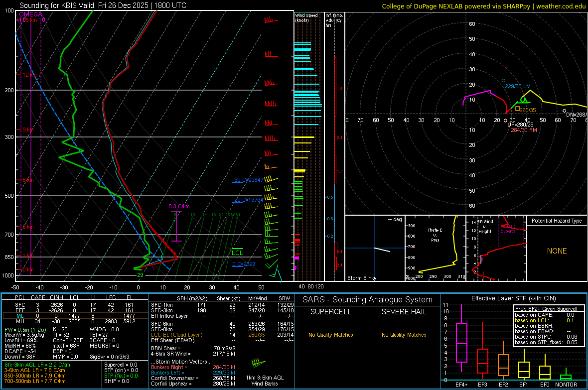Click the 'Wind Speed (knots)' header
This screenshot has width=588, height=390.
[x=306, y=17]
